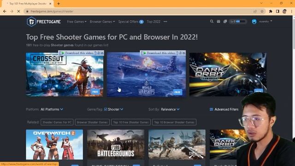Open the game library collection icon
The image size is (295, 166).
[225, 22]
